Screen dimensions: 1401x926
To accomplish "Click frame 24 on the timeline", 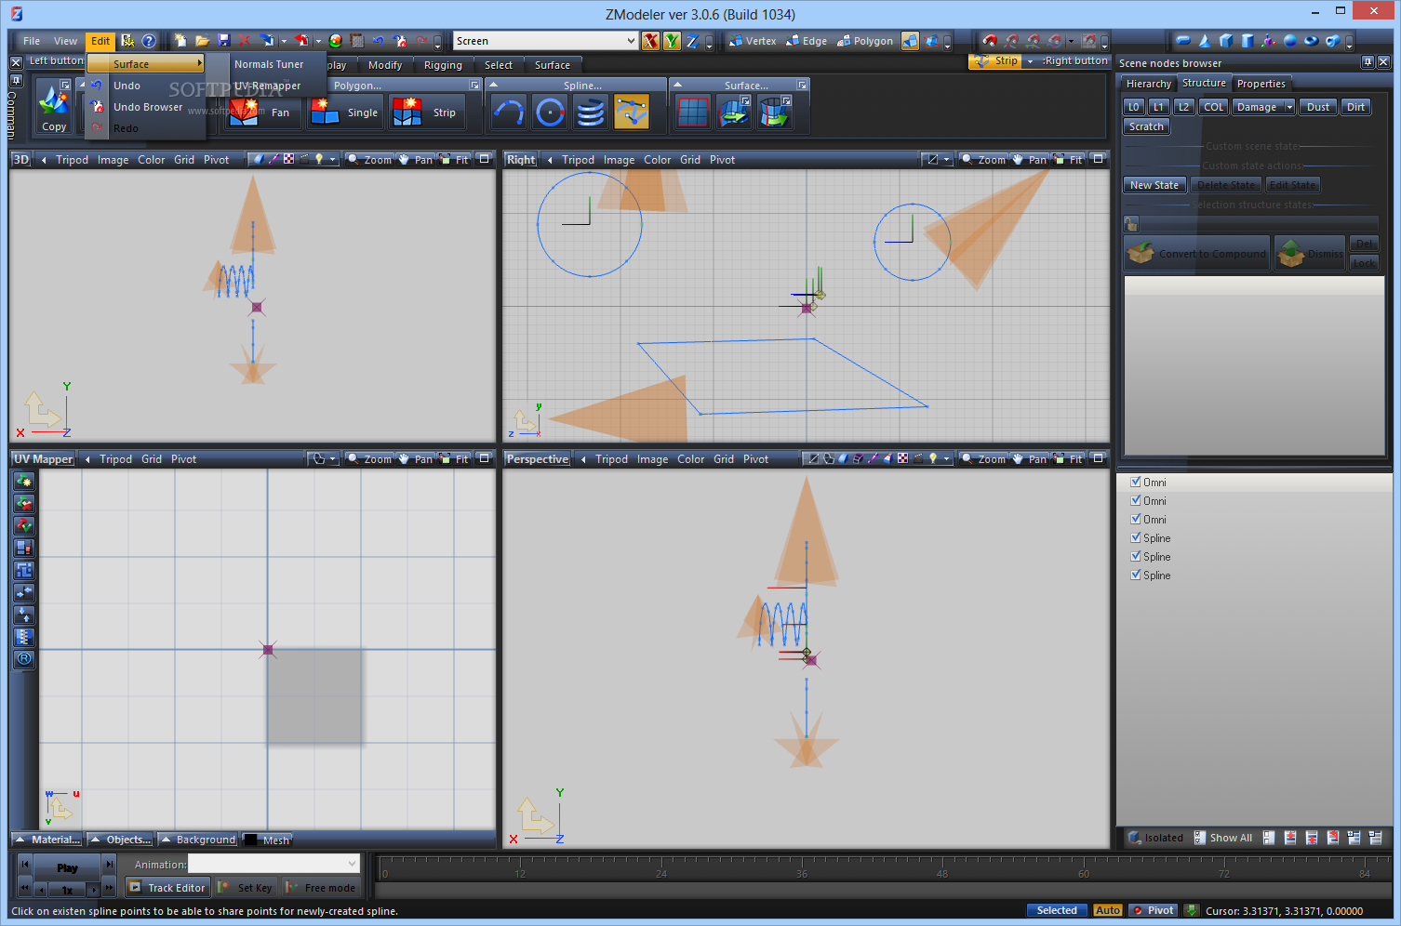I will 660,874.
